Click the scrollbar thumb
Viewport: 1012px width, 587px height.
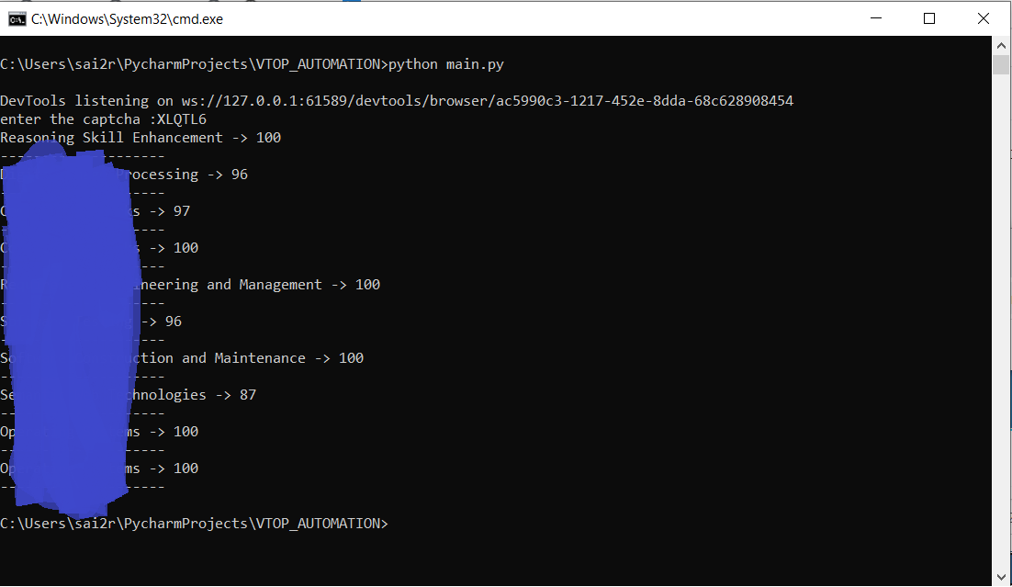(1000, 64)
